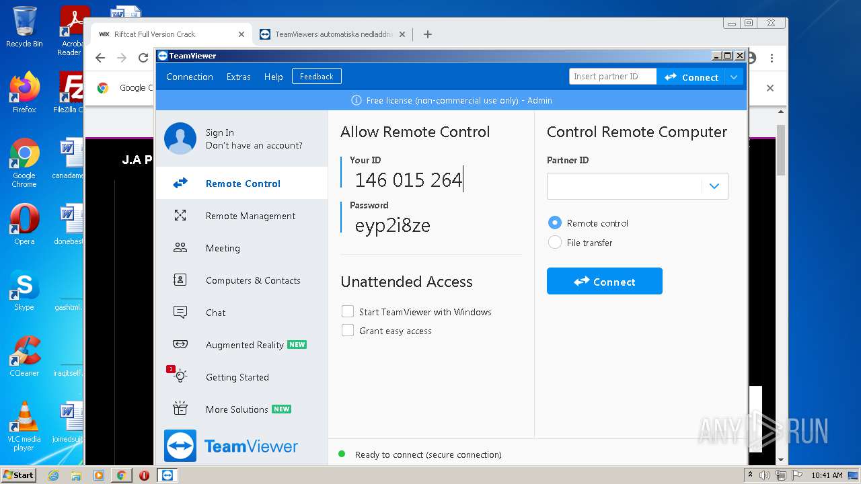Show hidden system tray icons
This screenshot has width=861, height=484.
[751, 475]
